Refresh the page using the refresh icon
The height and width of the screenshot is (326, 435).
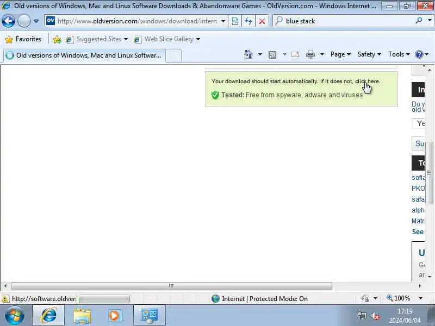(x=248, y=21)
